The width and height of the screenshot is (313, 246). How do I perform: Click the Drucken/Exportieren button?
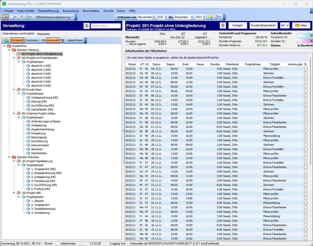[263, 26]
